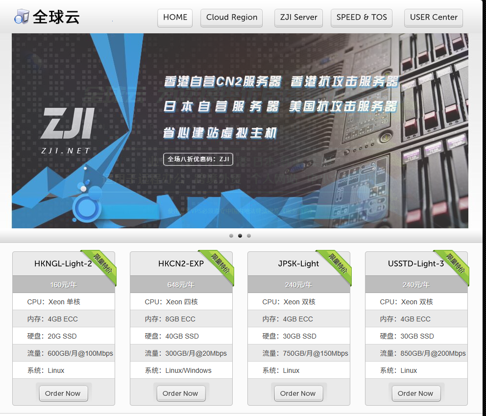
Task: Order Now for HKCN2-EXP plan
Action: [181, 393]
